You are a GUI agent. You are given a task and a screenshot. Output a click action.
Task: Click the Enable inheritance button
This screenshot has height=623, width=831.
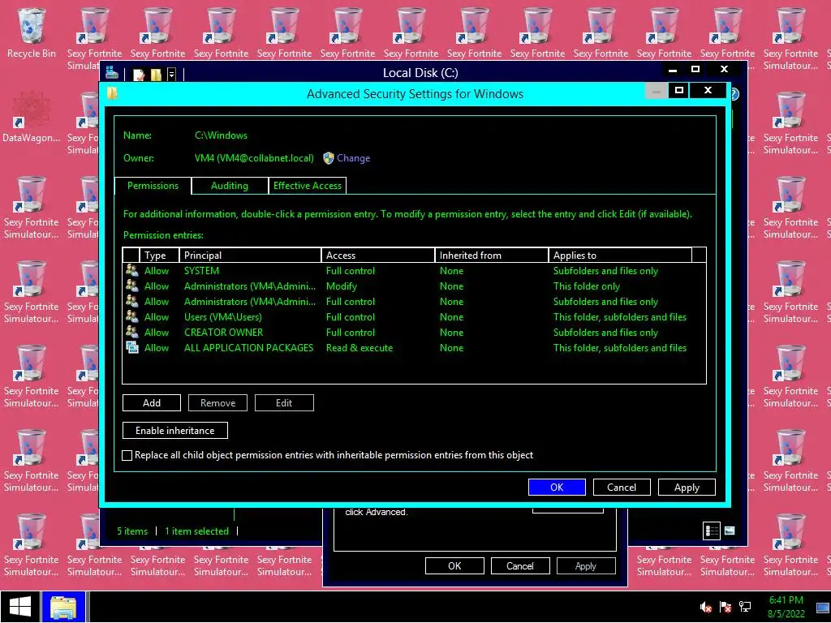click(x=175, y=430)
